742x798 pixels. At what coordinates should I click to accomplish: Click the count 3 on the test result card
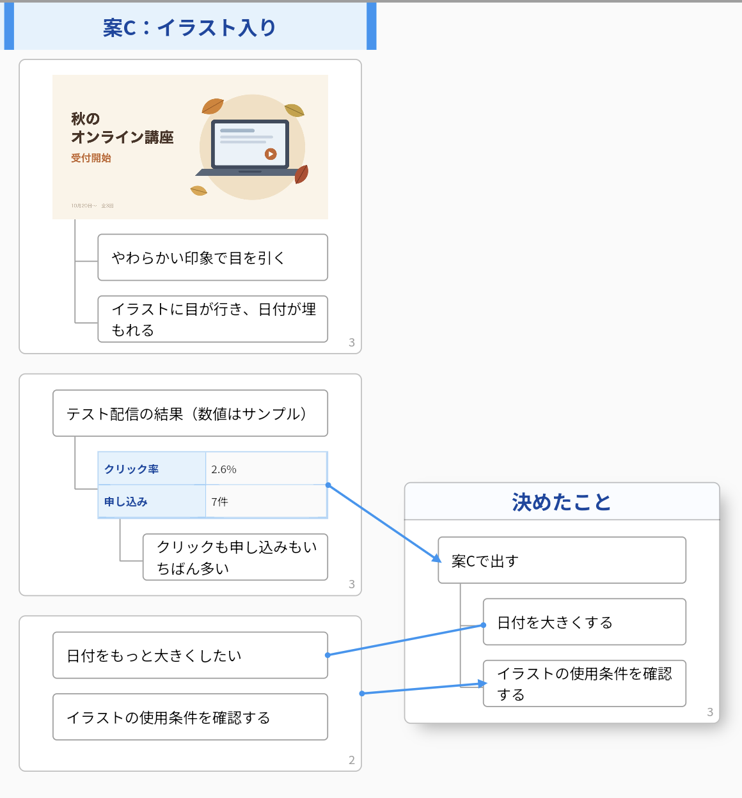coord(352,584)
